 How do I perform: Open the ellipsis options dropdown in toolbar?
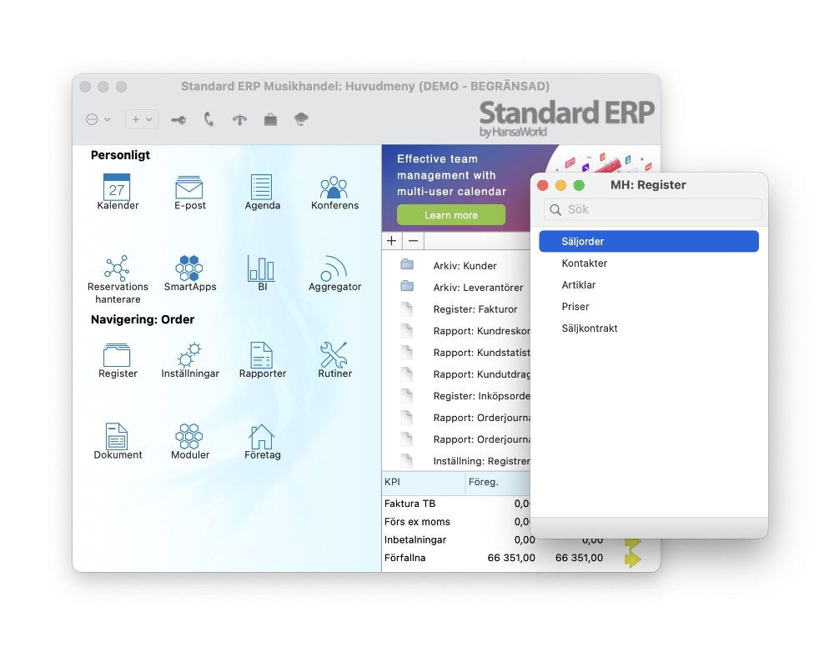click(98, 119)
